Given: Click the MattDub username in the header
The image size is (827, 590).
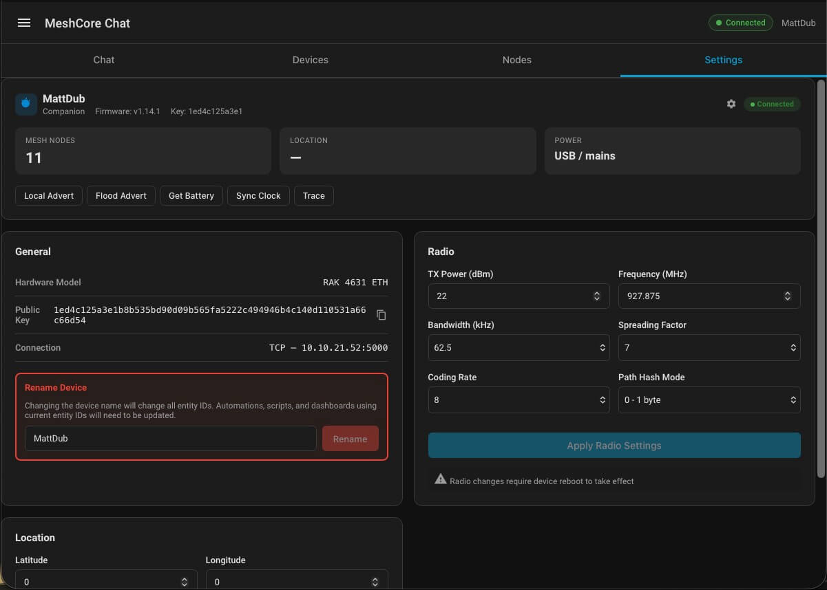Looking at the screenshot, I should [x=799, y=23].
